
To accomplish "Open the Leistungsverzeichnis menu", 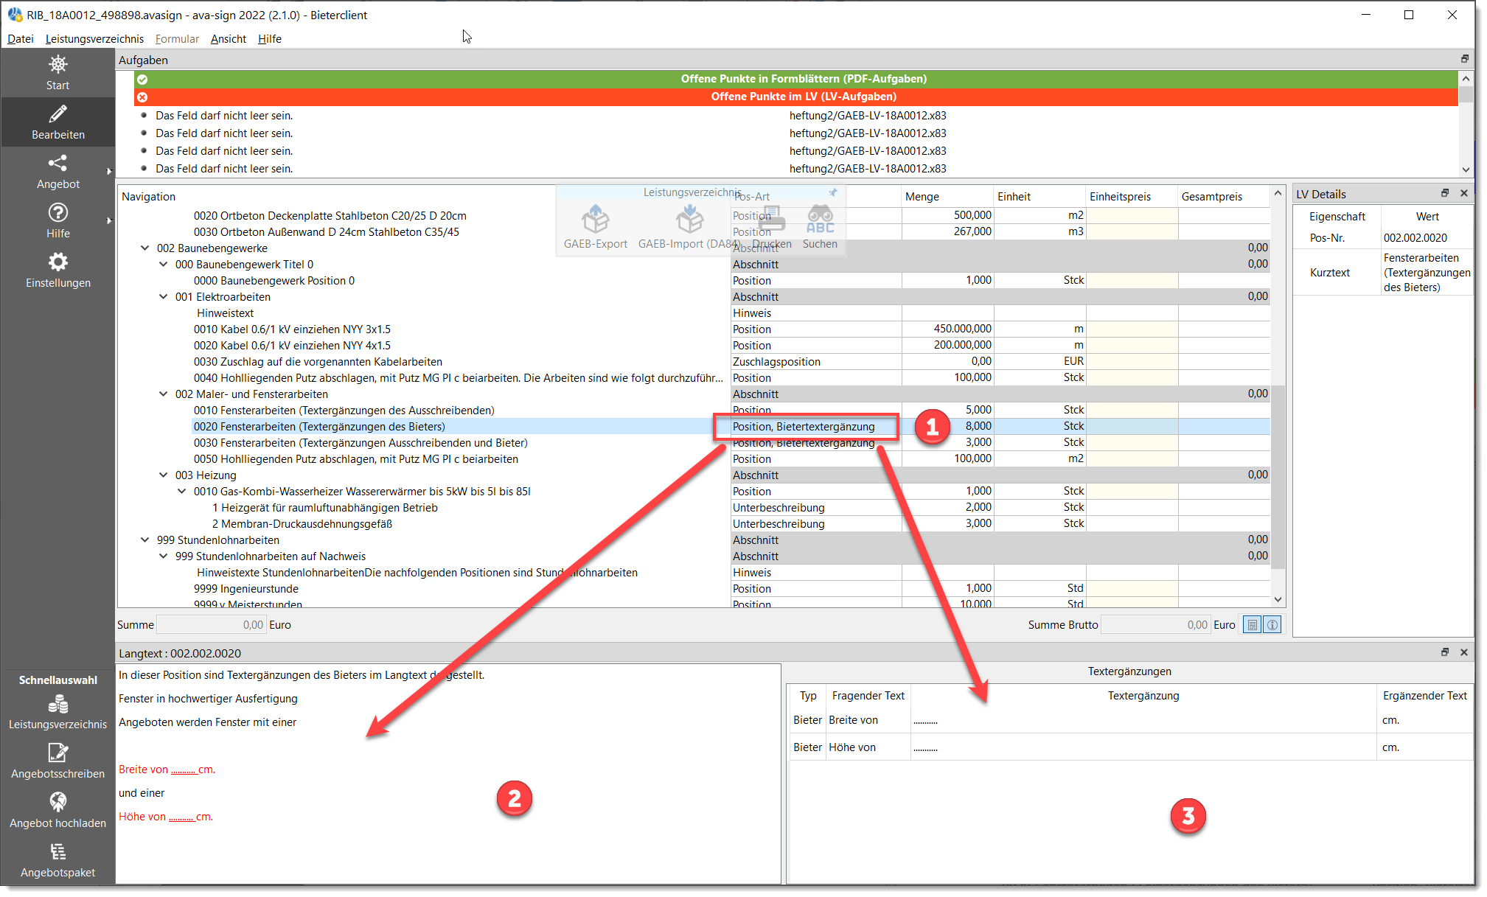I will (x=94, y=38).
